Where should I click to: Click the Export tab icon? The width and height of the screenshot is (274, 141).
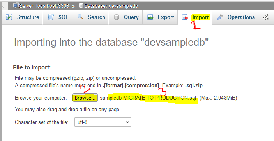(x=150, y=17)
